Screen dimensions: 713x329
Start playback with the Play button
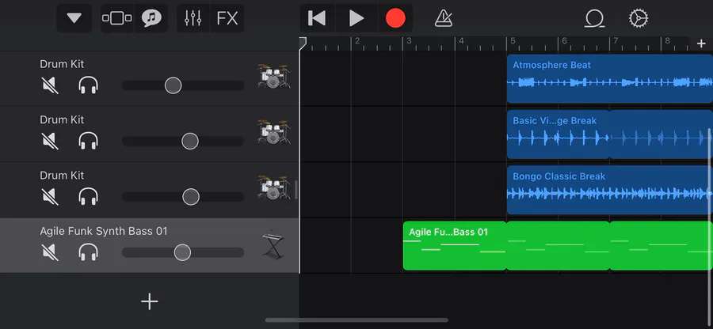coord(356,19)
